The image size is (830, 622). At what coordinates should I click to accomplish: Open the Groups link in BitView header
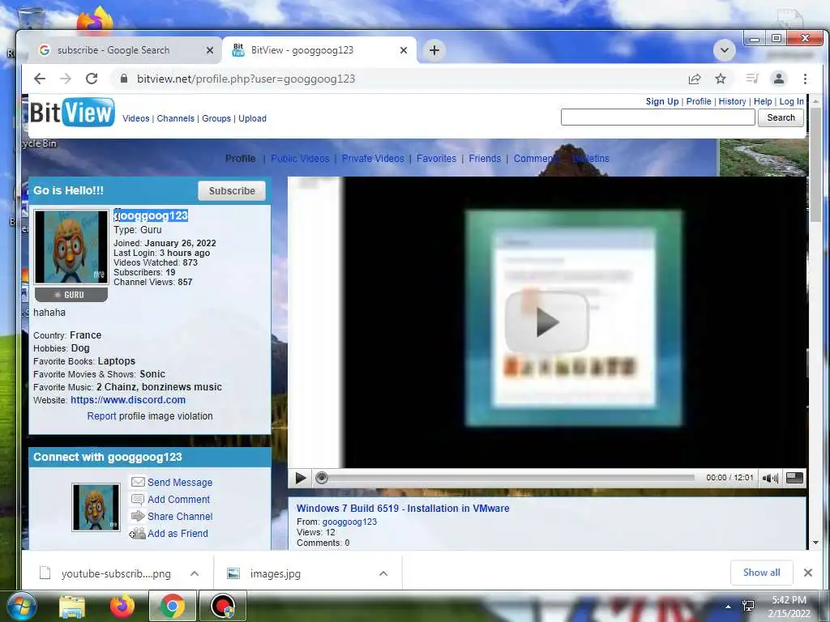pos(216,118)
